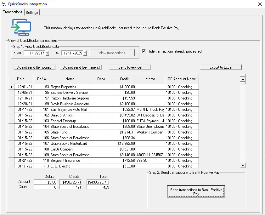Select the Reyes Properties name cell
The height and width of the screenshot is (215, 265).
point(70,87)
